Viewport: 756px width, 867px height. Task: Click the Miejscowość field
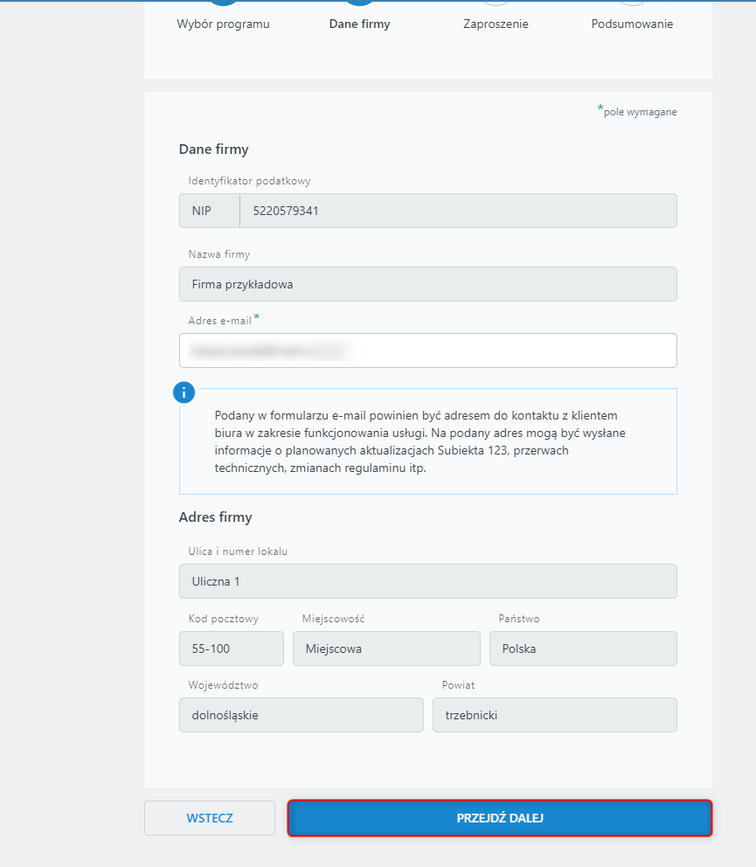(x=386, y=649)
